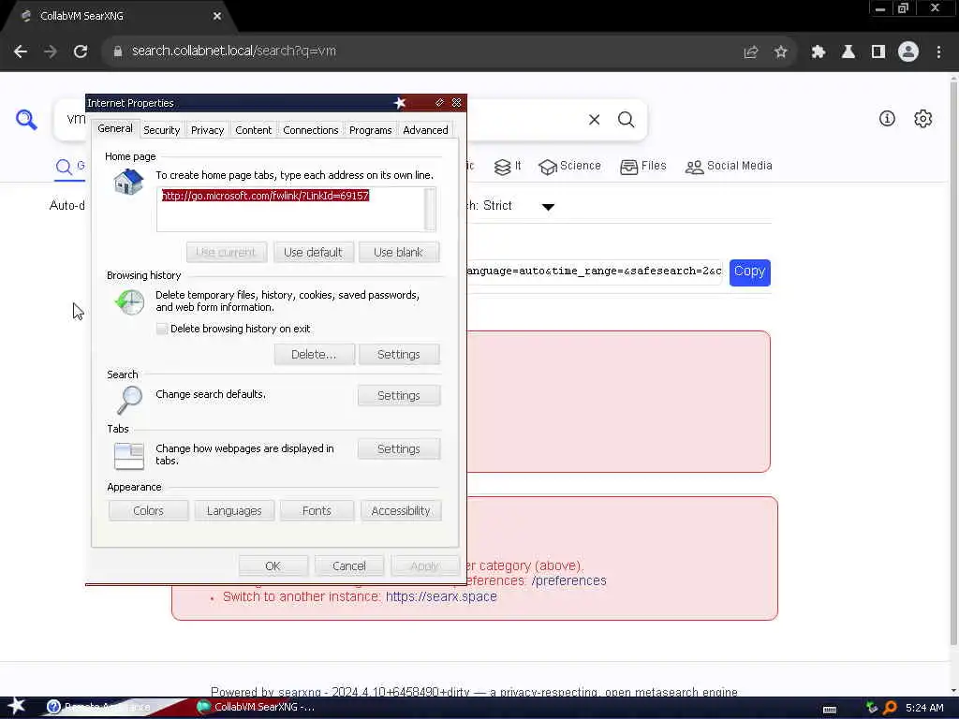The height and width of the screenshot is (719, 959).
Task: Open the IT search category
Action: (x=508, y=167)
